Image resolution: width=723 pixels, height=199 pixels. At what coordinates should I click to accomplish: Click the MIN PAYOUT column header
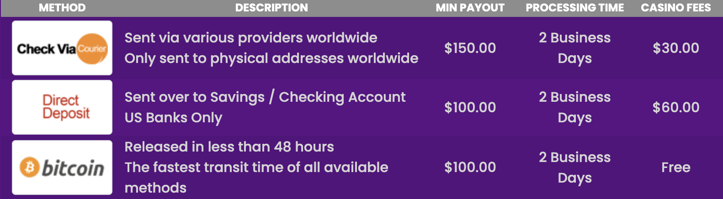click(x=470, y=8)
